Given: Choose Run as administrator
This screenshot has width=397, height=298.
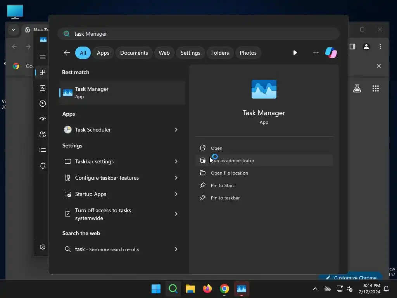Looking at the screenshot, I should (x=264, y=160).
